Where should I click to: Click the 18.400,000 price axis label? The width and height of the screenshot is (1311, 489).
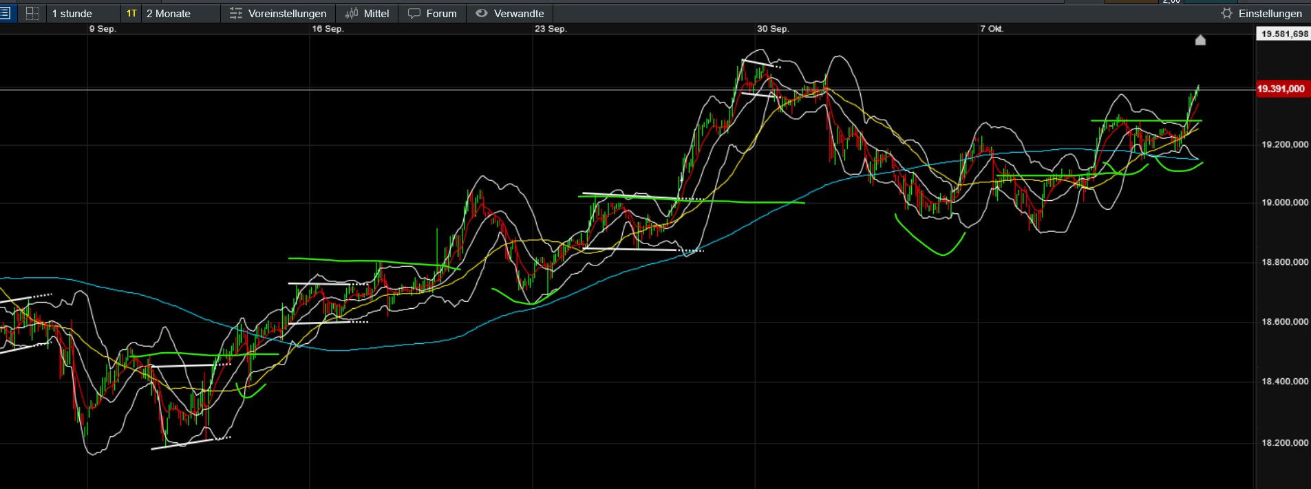1284,381
